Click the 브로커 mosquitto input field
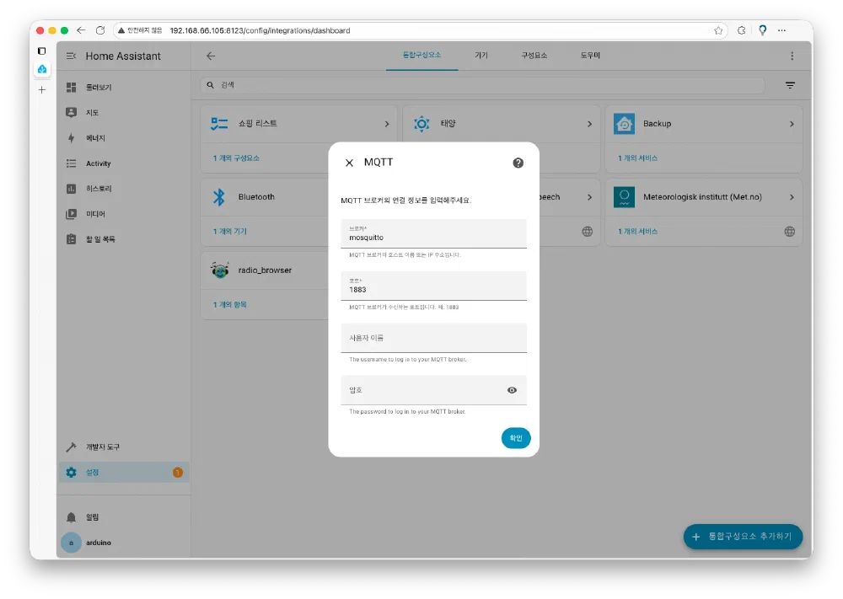Viewport: 843px width, 599px height. [433, 238]
